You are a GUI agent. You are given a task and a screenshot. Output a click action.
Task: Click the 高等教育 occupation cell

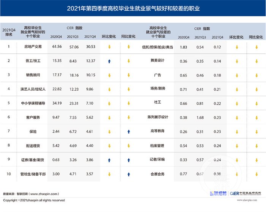(x=157, y=131)
